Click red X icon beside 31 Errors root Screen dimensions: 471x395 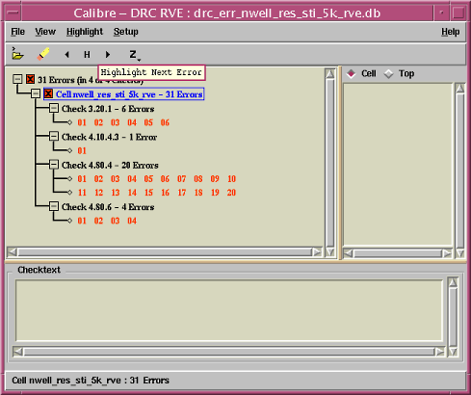coord(31,79)
